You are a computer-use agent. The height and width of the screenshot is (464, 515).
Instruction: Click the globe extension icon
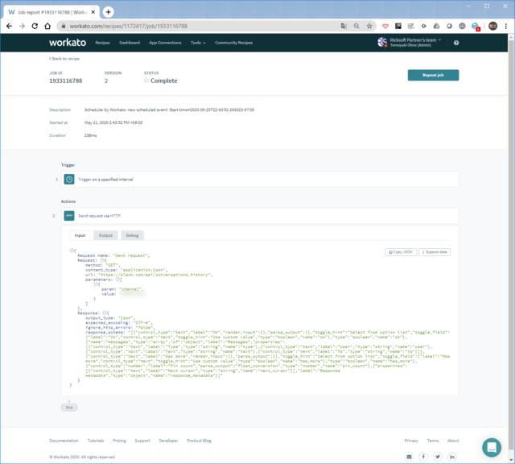(x=462, y=26)
